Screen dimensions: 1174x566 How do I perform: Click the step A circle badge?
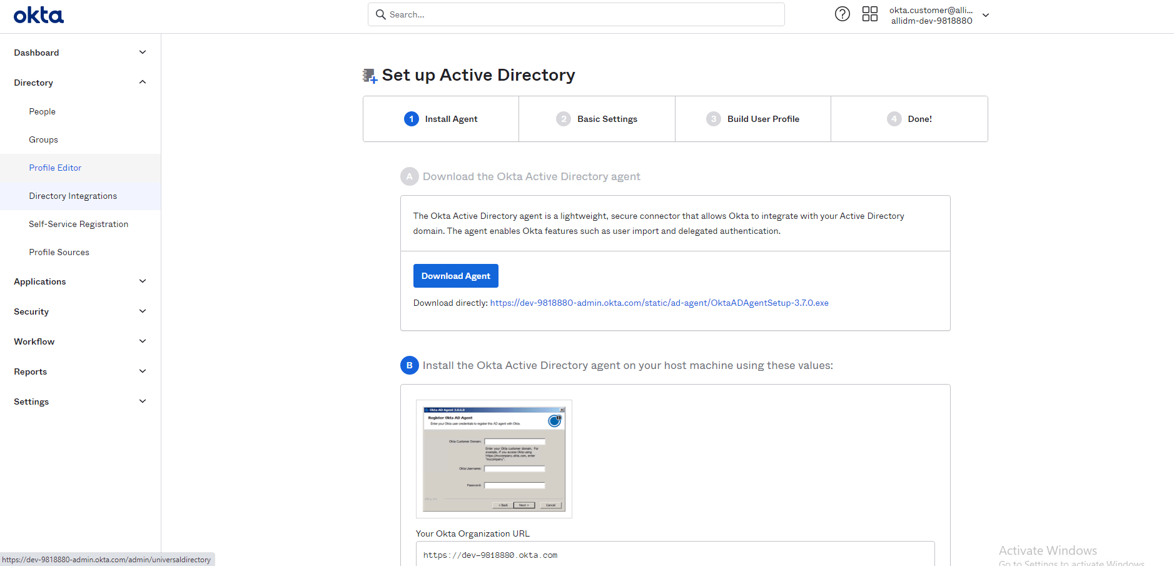pos(410,176)
